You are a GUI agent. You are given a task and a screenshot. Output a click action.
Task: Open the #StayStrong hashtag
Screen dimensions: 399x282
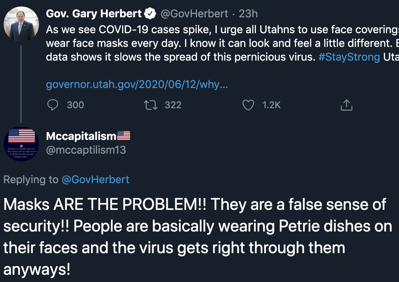pos(349,57)
